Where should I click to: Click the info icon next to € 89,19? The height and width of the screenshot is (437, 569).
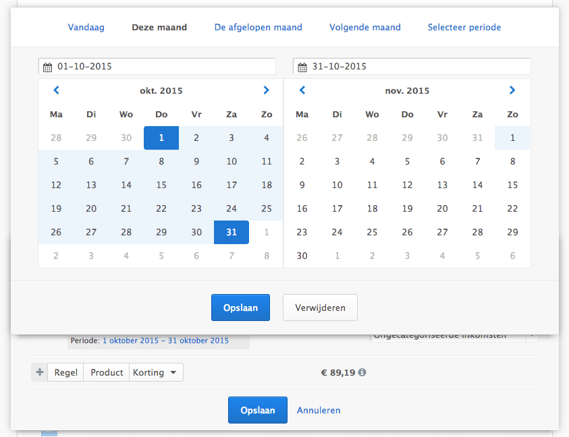pyautogui.click(x=362, y=372)
